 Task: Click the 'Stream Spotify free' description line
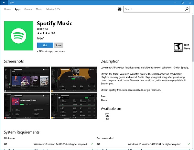131,90
